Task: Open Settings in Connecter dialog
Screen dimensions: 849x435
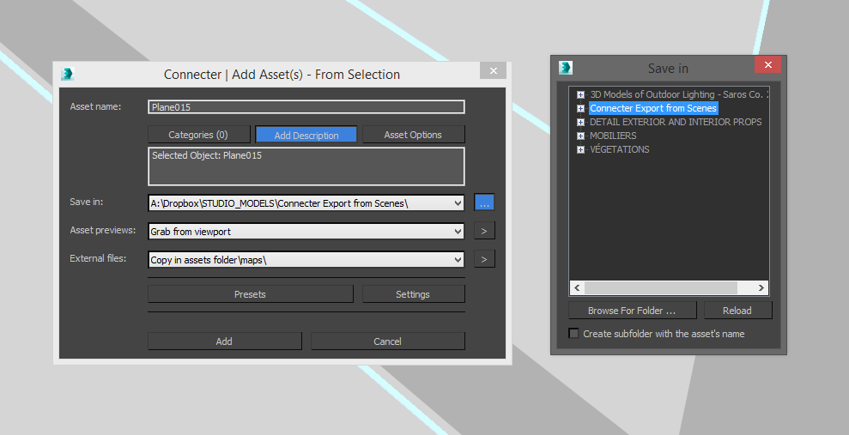Action: point(413,294)
